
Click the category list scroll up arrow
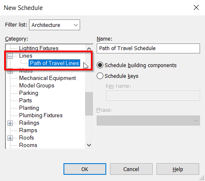(89, 48)
